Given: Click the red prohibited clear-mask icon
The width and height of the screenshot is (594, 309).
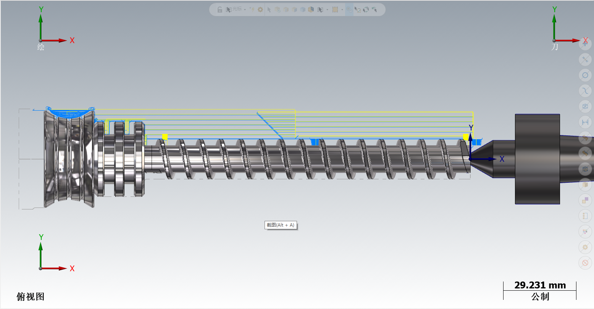Looking at the screenshot, I should coord(585,263).
